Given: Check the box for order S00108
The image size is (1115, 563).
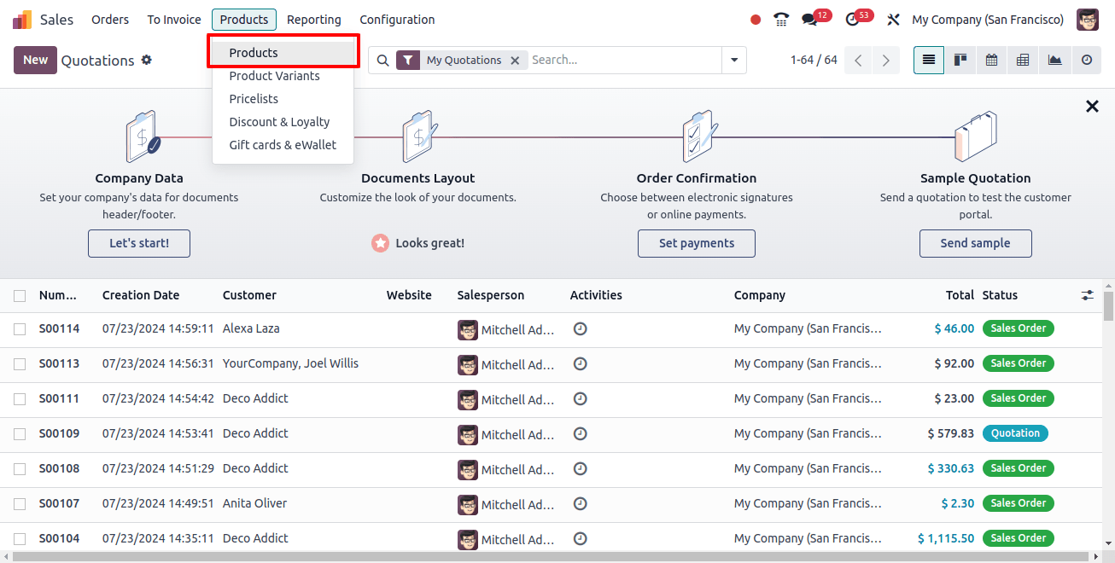Looking at the screenshot, I should (x=20, y=469).
